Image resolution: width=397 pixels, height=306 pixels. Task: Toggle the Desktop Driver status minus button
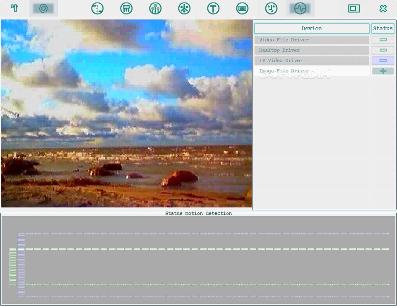[x=383, y=50]
